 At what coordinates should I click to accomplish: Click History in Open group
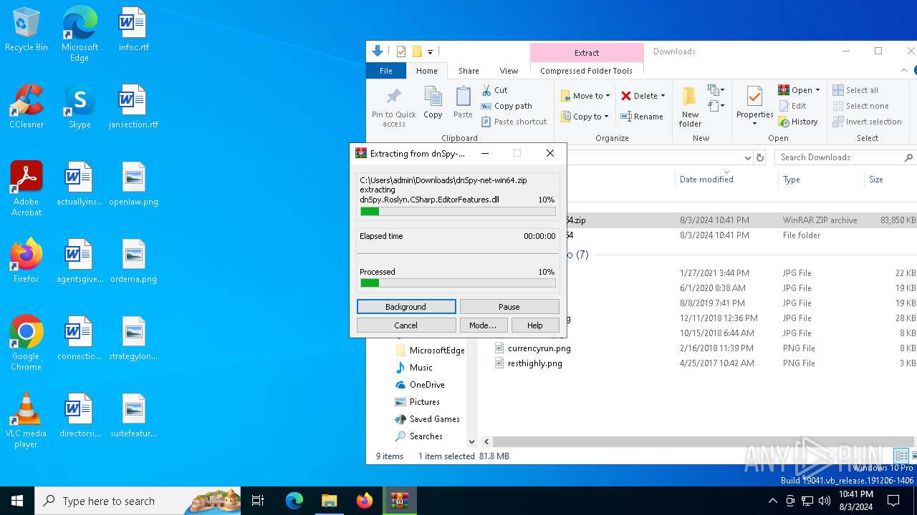point(798,122)
